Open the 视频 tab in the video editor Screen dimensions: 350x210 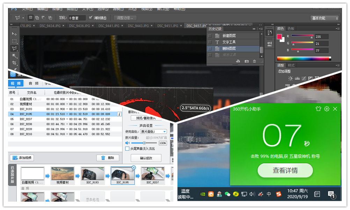[x=16, y=83]
